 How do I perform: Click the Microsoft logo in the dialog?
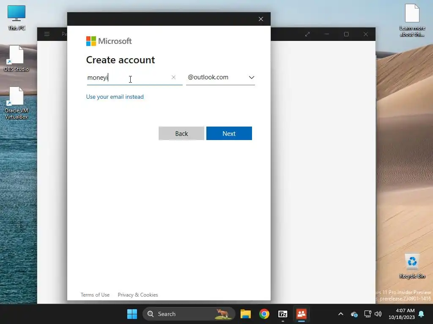109,41
